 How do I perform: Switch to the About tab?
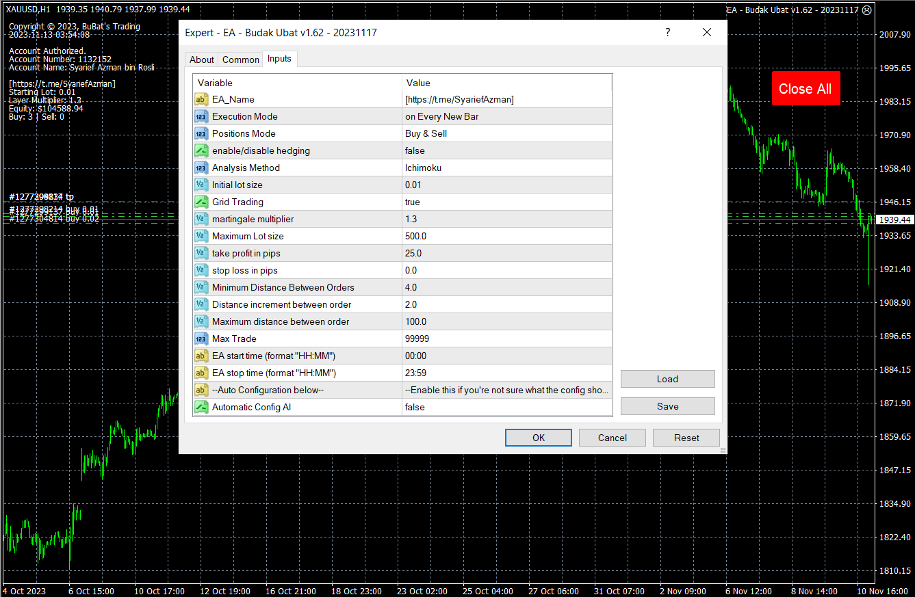tap(202, 59)
